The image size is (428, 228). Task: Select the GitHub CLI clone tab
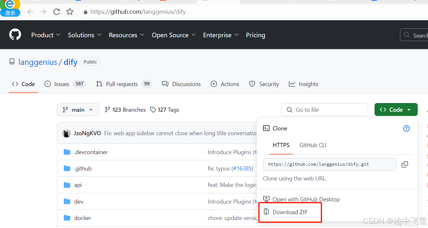[x=313, y=145]
